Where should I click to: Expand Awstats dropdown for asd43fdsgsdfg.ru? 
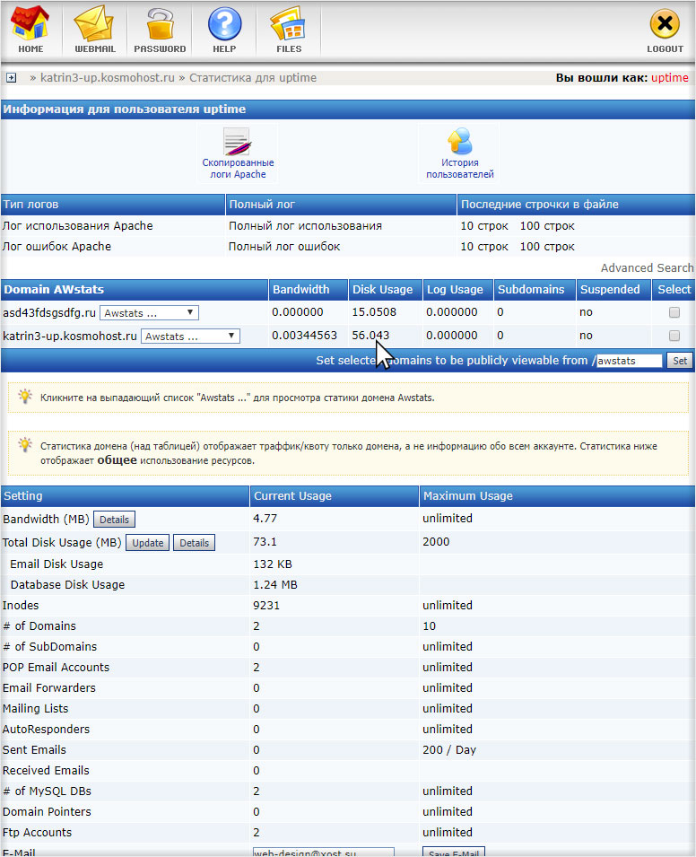[x=149, y=313]
